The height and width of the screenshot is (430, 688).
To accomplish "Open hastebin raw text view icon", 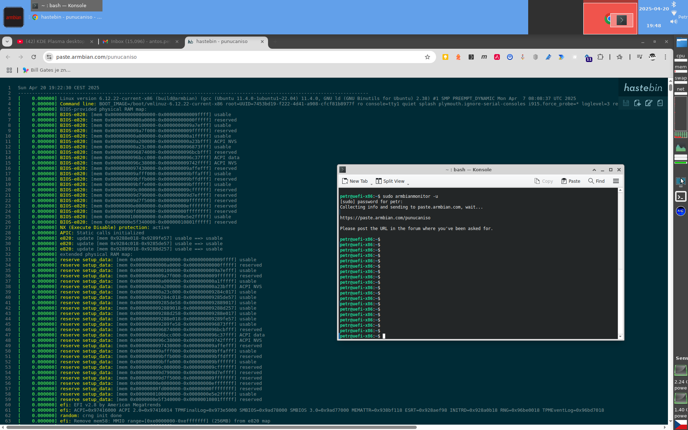I will tap(660, 103).
